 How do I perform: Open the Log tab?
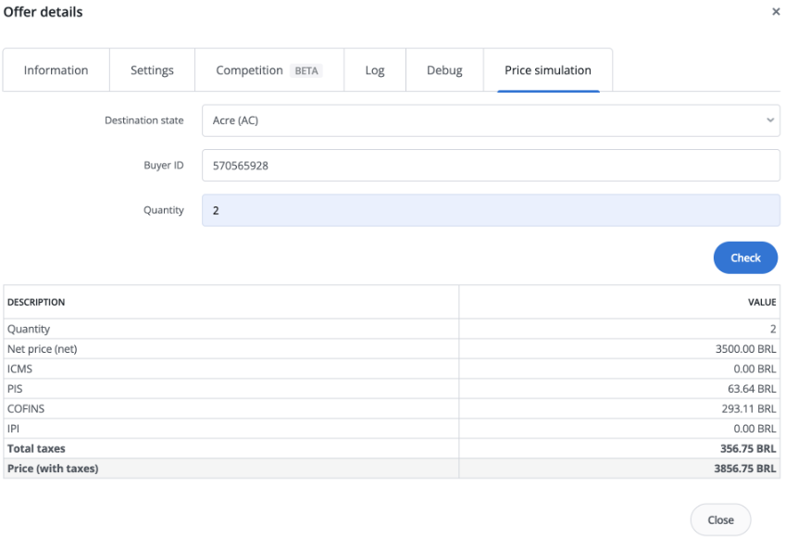pos(375,70)
